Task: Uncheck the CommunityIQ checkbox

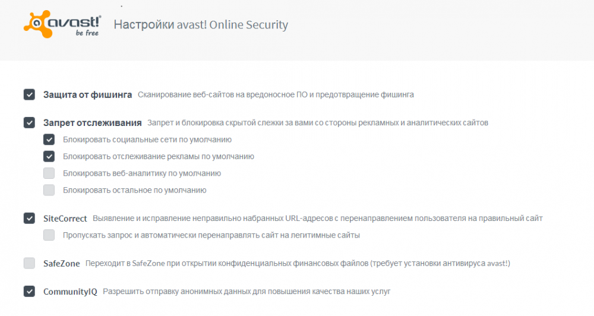Action: pyautogui.click(x=29, y=291)
